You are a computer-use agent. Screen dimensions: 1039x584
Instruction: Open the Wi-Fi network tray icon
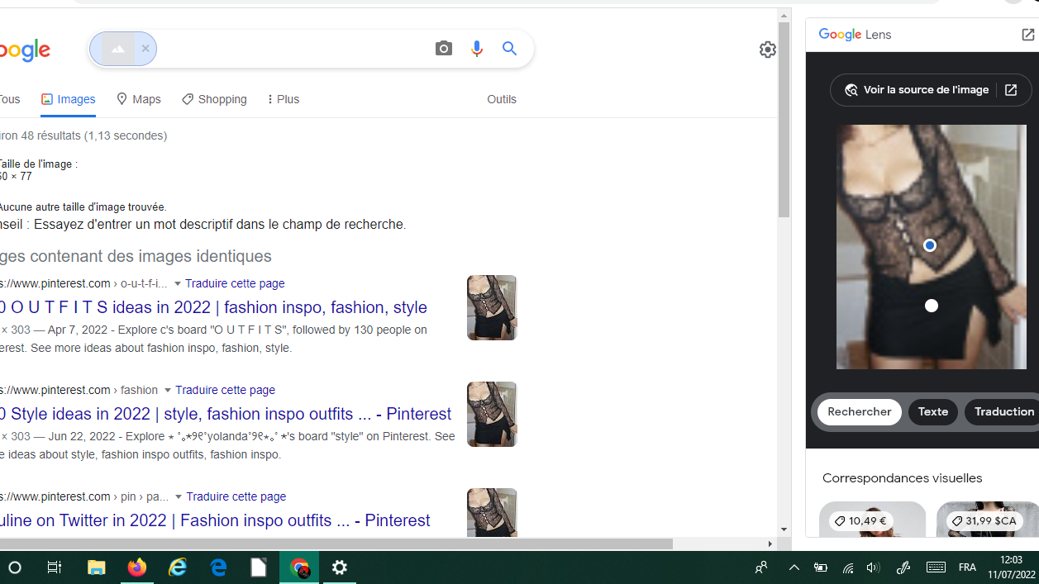848,567
